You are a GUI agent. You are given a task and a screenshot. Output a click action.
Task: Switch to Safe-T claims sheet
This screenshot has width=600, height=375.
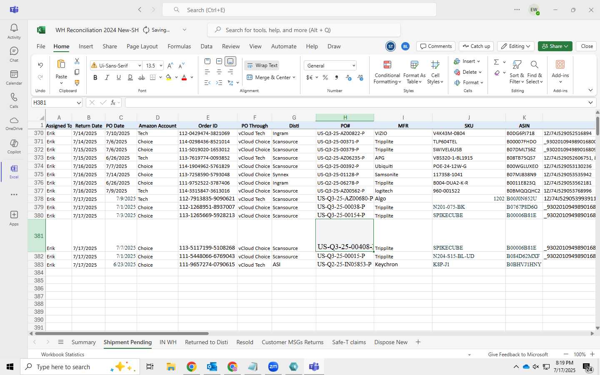[349, 342]
